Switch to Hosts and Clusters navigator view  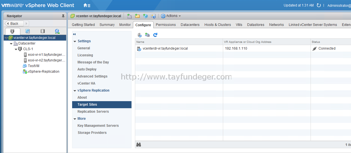point(12,31)
